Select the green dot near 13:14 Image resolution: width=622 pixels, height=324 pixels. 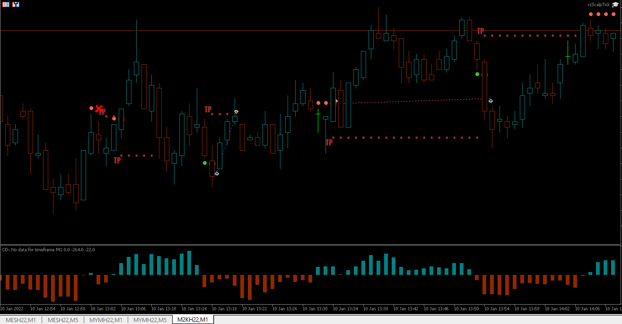(x=205, y=163)
